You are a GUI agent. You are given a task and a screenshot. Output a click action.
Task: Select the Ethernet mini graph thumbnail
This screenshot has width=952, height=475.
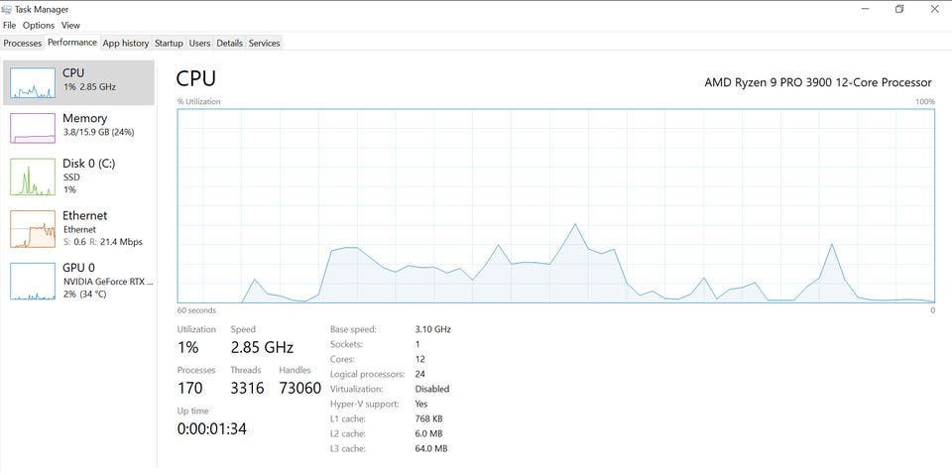(x=33, y=229)
